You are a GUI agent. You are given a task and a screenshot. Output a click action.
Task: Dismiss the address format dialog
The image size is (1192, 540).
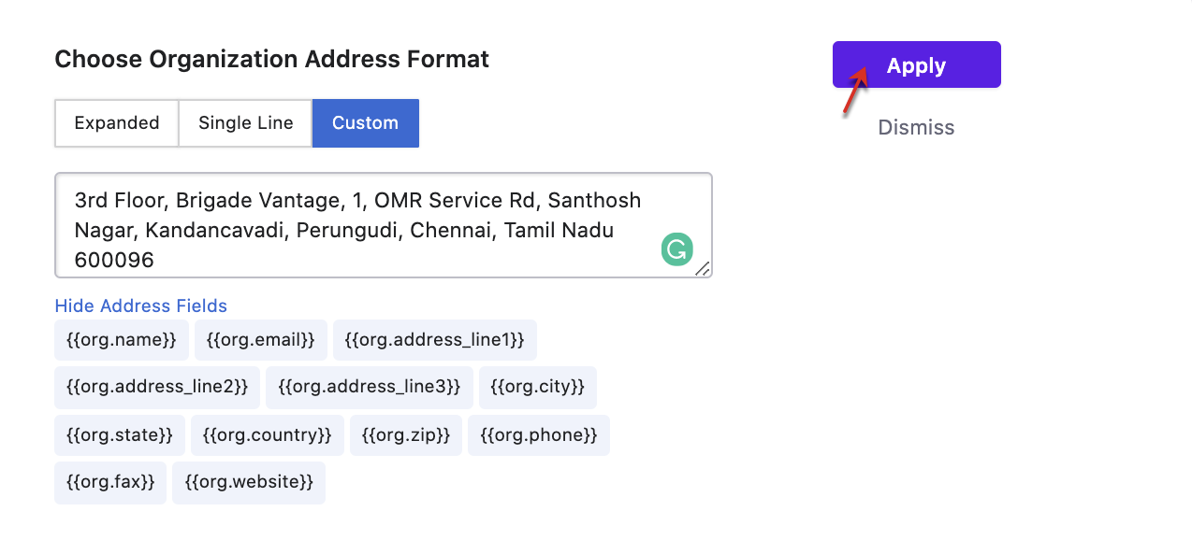(x=916, y=127)
